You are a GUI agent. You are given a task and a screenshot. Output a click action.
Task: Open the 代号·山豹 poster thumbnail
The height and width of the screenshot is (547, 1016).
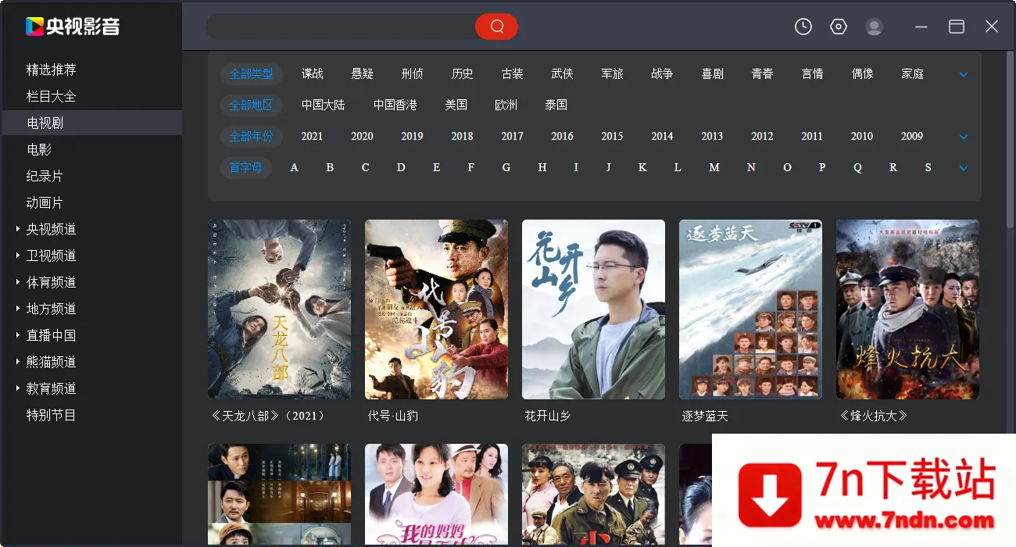click(x=436, y=309)
